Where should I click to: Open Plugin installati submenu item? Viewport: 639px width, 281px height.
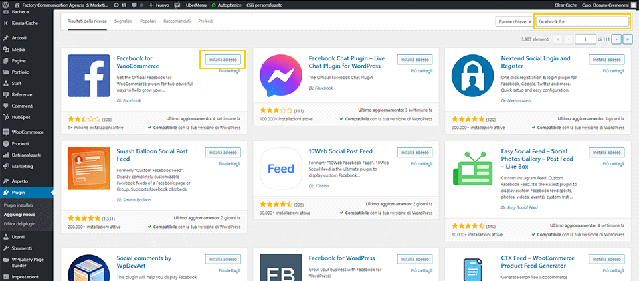pyautogui.click(x=18, y=205)
